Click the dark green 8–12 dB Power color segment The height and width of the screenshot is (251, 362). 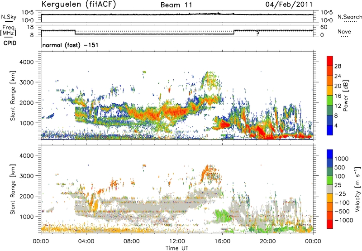click(x=330, y=111)
